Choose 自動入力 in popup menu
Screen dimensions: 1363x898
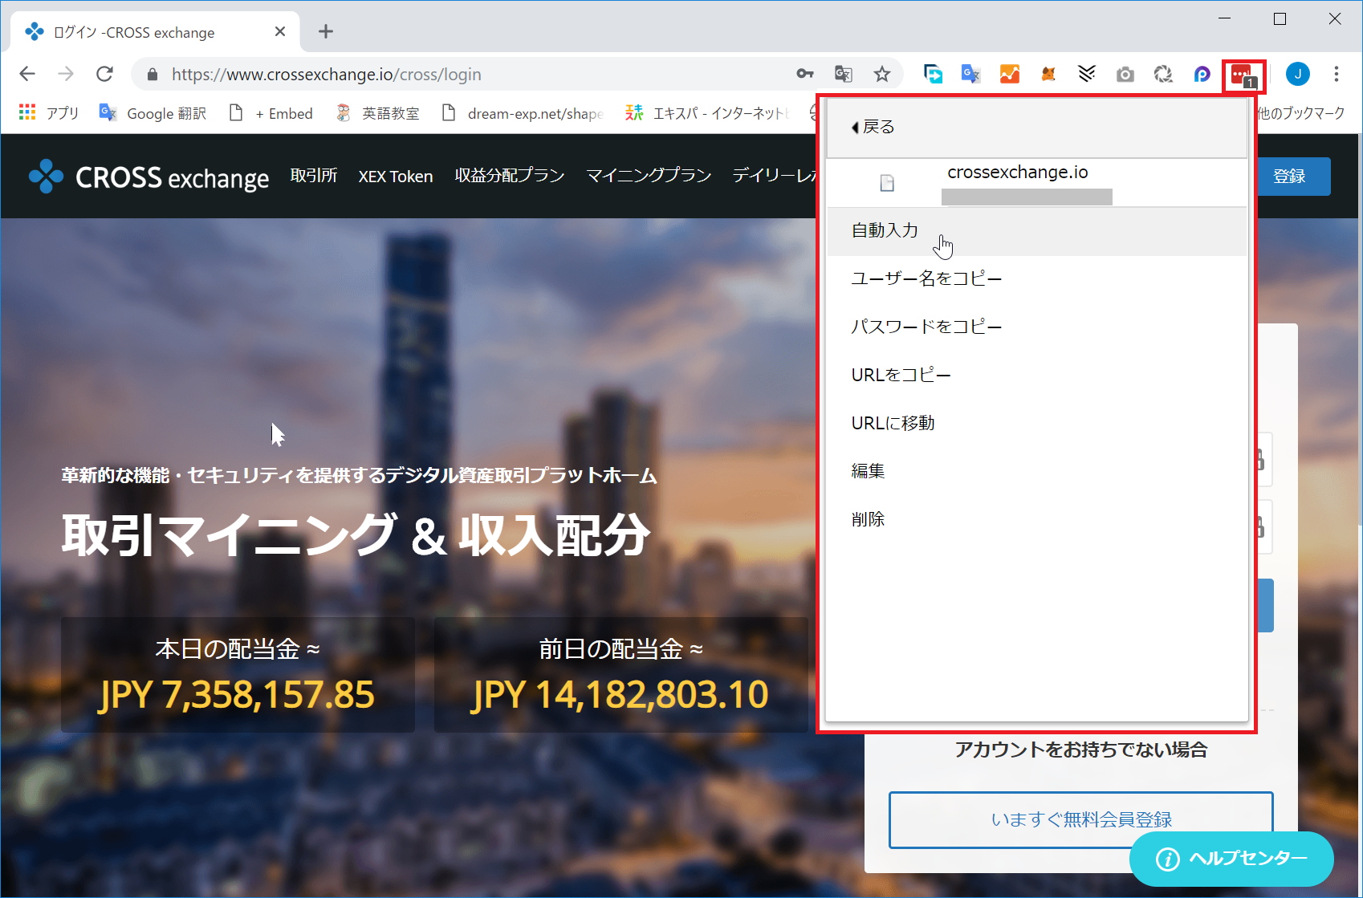tap(1036, 231)
